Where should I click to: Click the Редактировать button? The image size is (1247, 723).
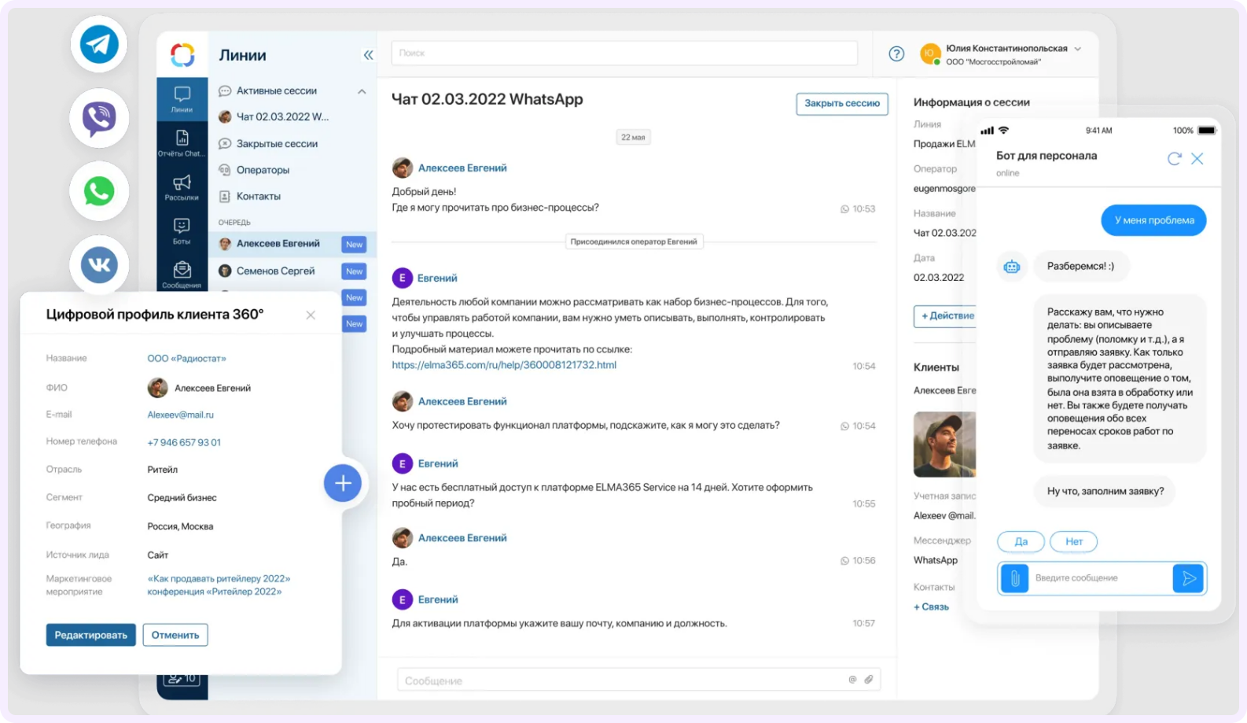pyautogui.click(x=91, y=635)
